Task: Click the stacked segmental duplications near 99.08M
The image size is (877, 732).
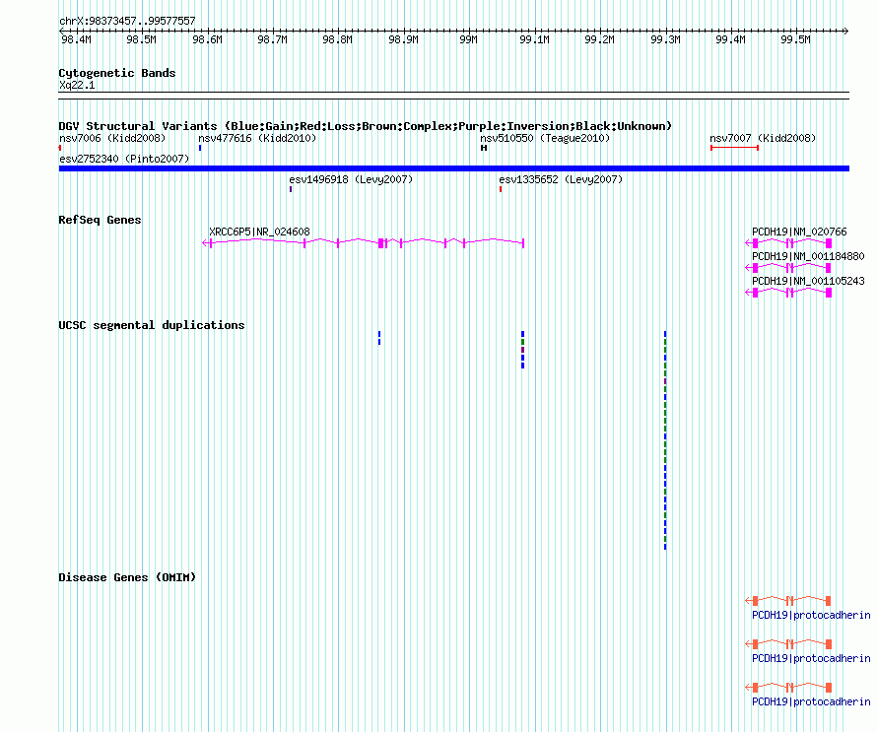Action: tap(523, 350)
